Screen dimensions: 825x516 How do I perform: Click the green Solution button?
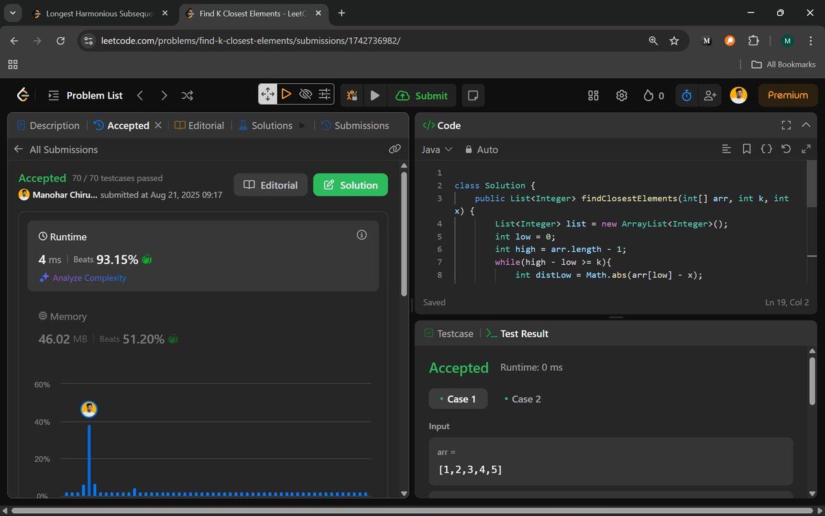coord(351,185)
